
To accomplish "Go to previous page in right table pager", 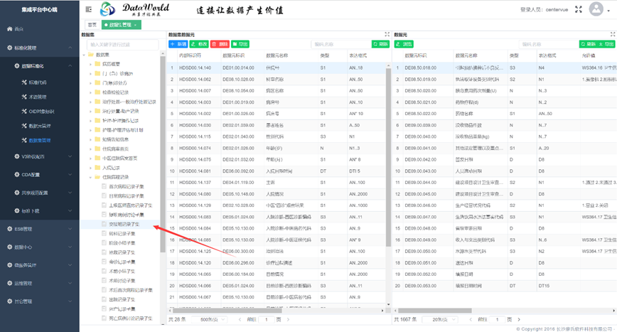I will tap(471, 319).
